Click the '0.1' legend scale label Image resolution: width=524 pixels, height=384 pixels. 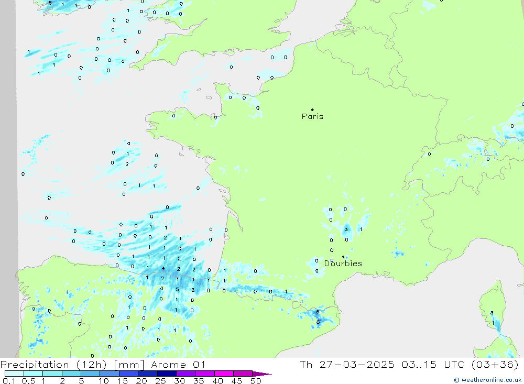pyautogui.click(x=9, y=381)
